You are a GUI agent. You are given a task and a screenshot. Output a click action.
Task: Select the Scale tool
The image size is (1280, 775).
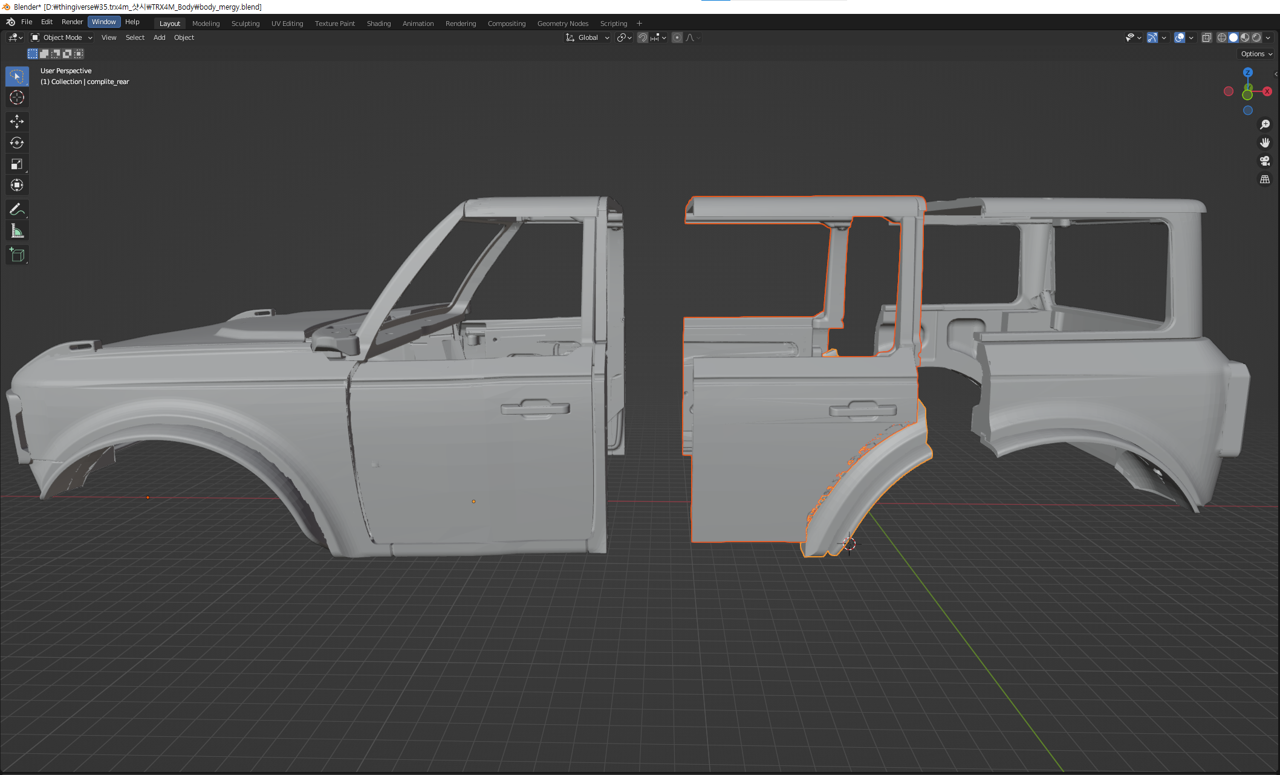click(x=17, y=164)
